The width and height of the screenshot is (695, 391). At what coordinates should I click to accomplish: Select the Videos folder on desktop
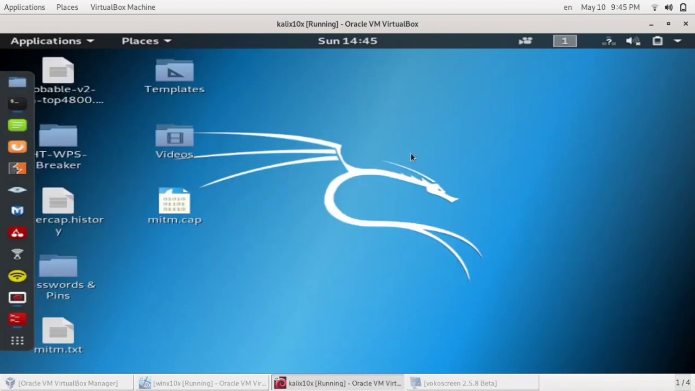tap(174, 142)
